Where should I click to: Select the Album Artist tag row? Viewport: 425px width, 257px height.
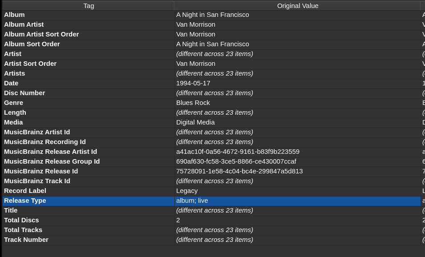coord(24,24)
